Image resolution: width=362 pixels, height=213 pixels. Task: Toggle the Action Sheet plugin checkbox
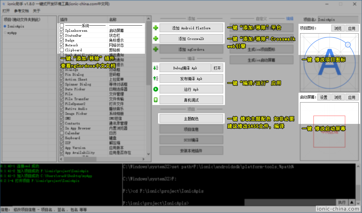pos(62,79)
